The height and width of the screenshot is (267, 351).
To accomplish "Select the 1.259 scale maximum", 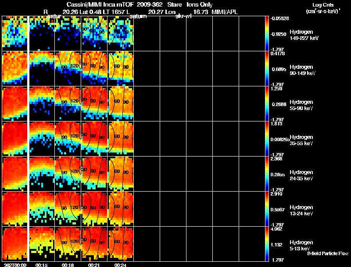I will coord(276,89).
